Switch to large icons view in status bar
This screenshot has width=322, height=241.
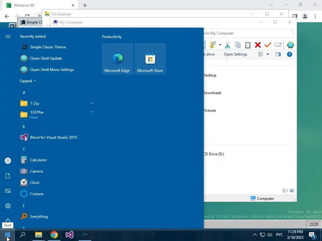click(x=292, y=190)
